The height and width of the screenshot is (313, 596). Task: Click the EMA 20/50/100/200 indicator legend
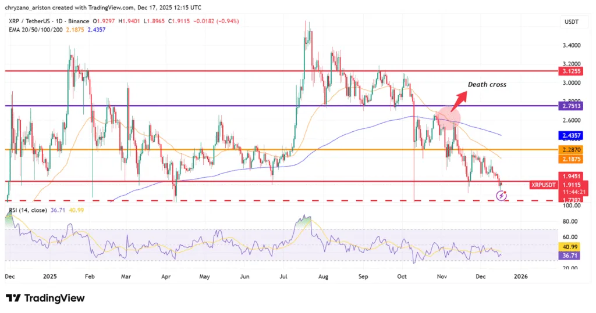click(x=36, y=30)
